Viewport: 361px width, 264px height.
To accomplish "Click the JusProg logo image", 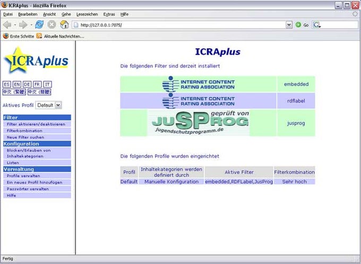I will [x=198, y=123].
